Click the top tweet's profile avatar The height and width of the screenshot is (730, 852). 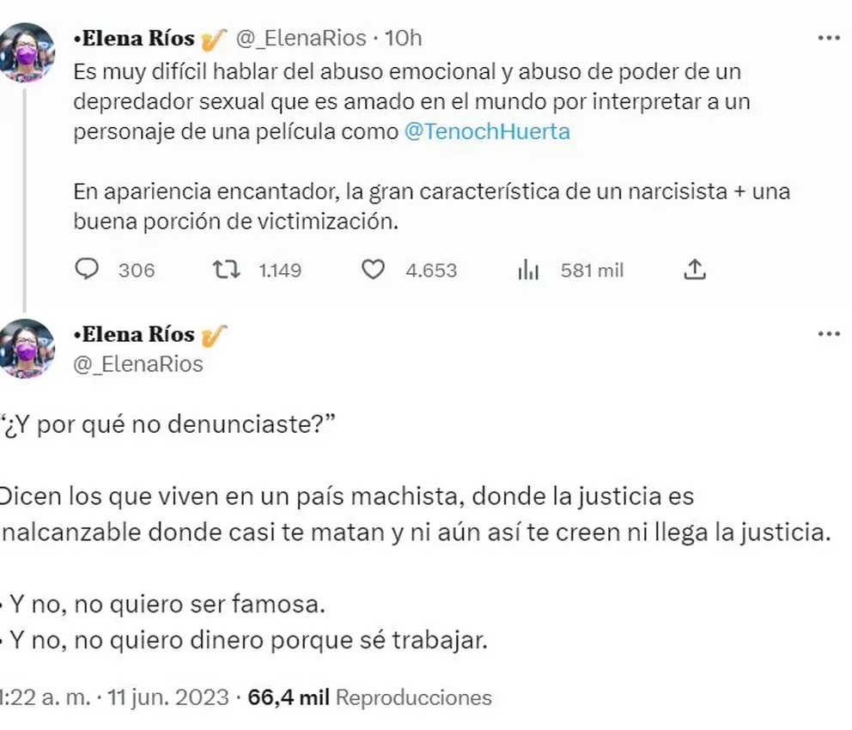coord(27,52)
